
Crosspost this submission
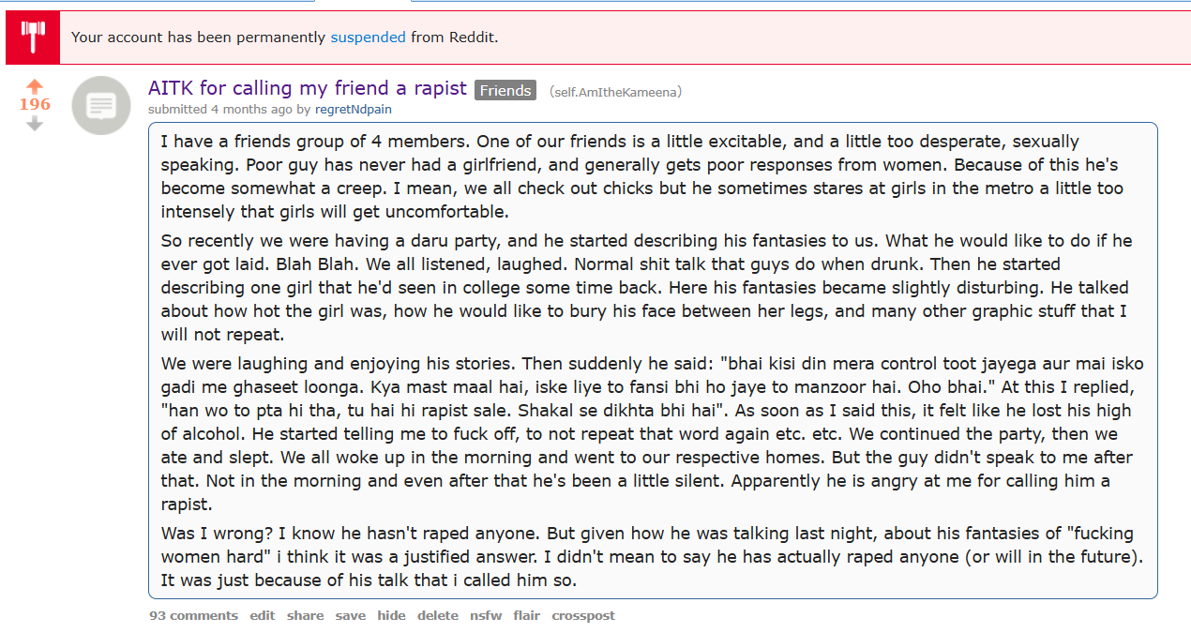[x=583, y=616]
